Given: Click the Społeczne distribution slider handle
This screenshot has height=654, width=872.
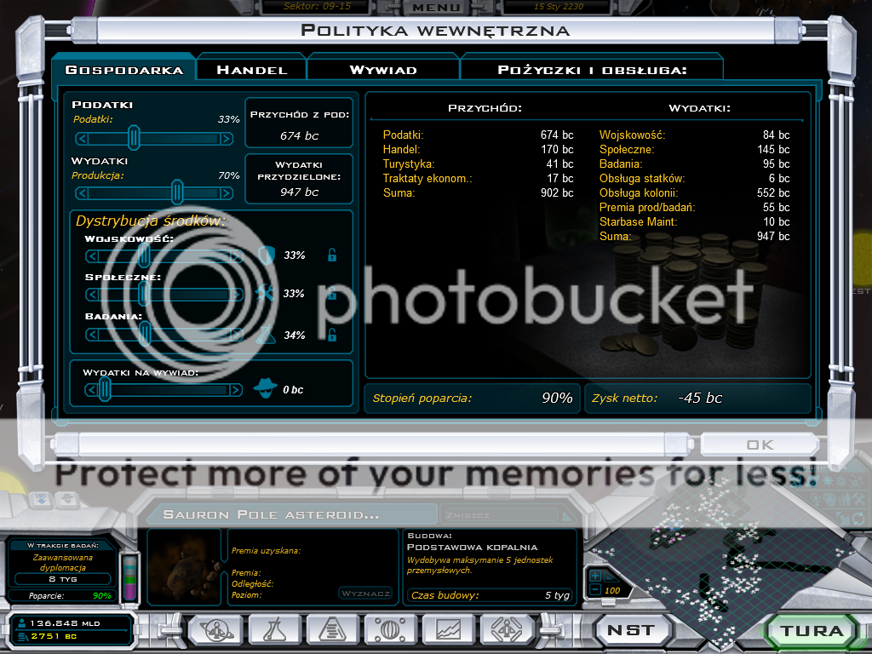Looking at the screenshot, I should point(144,294).
